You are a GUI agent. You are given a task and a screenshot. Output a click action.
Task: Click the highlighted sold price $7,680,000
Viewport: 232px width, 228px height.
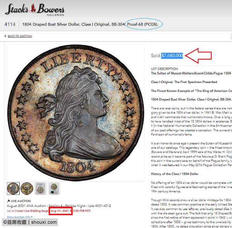point(172,56)
